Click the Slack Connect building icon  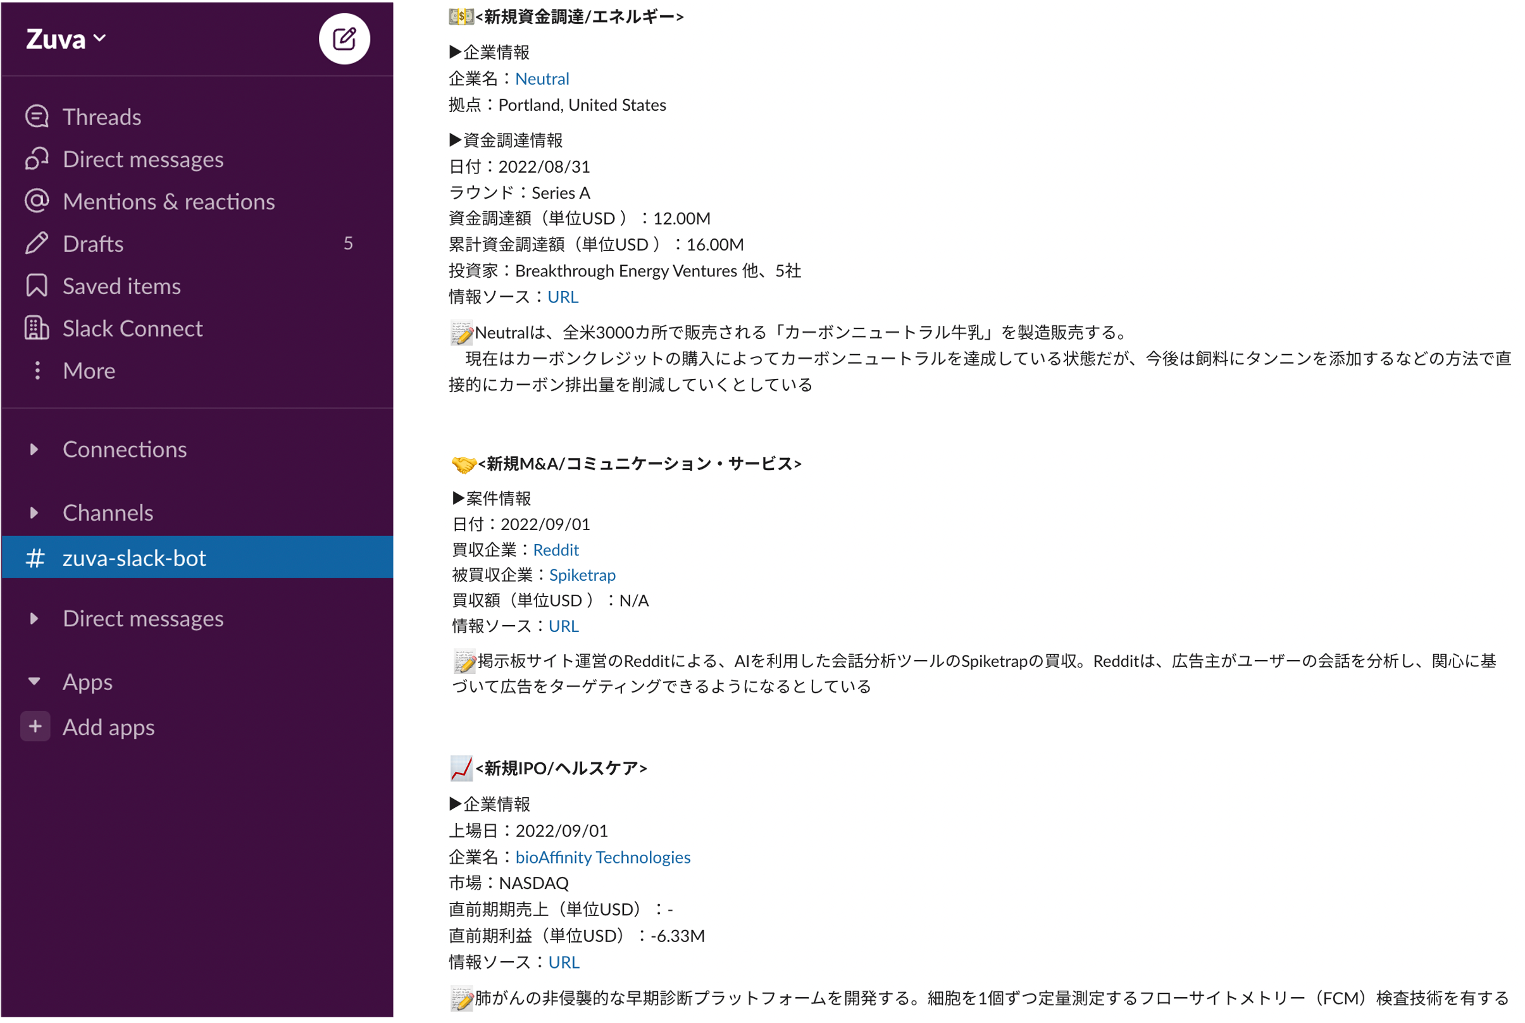point(37,328)
